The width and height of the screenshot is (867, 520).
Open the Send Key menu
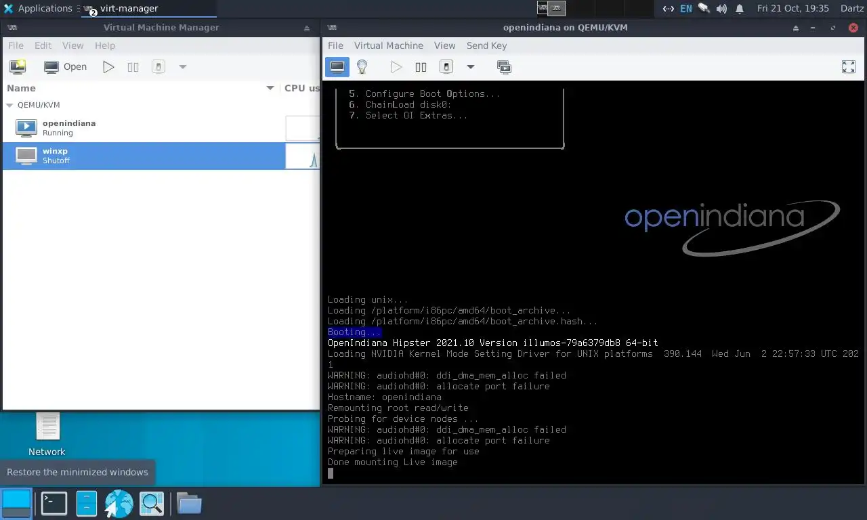(x=486, y=45)
